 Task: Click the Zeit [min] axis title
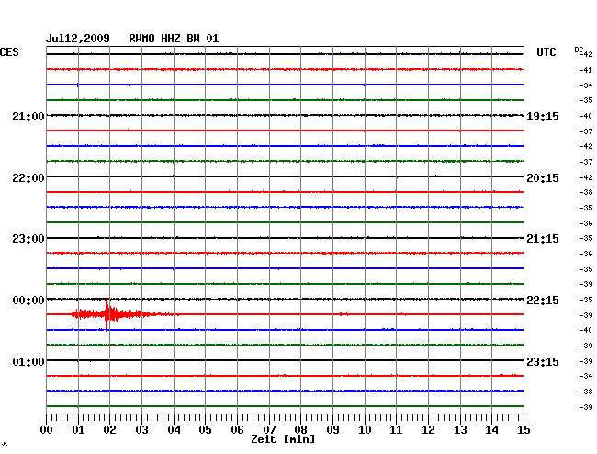click(x=283, y=439)
